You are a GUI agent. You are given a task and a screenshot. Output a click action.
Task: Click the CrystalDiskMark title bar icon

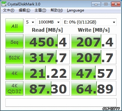4,4
